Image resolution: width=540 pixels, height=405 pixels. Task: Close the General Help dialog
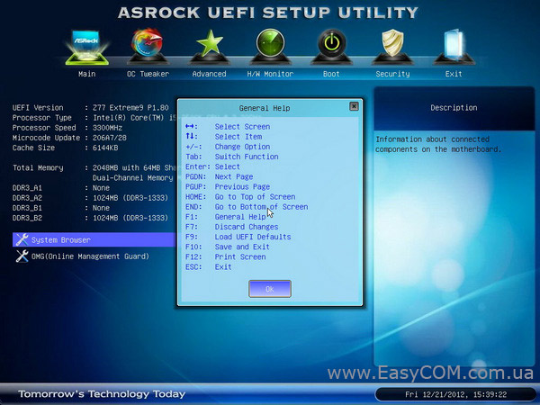coord(354,106)
